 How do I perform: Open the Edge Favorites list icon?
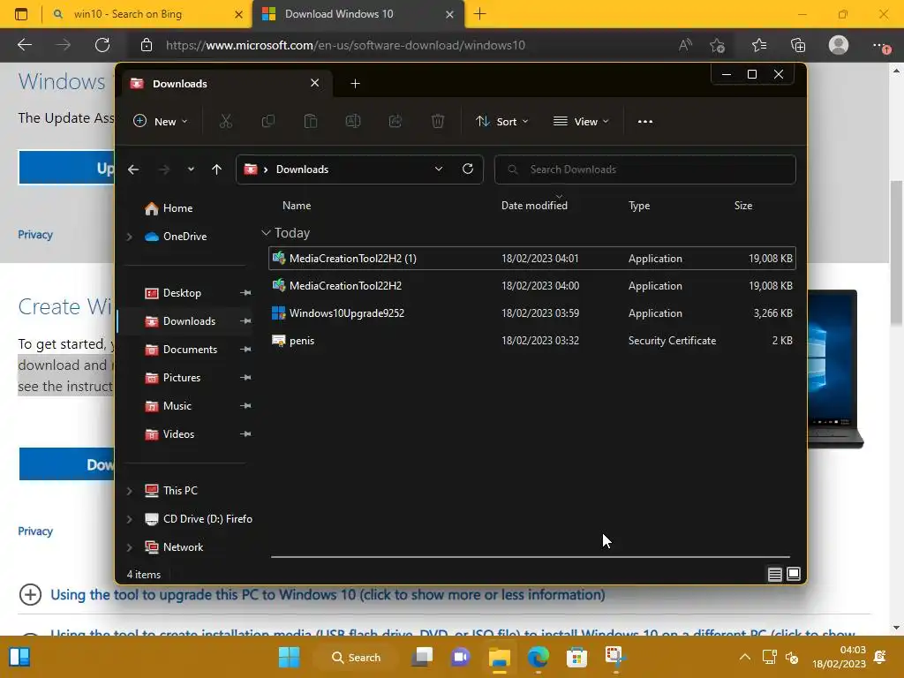[759, 45]
